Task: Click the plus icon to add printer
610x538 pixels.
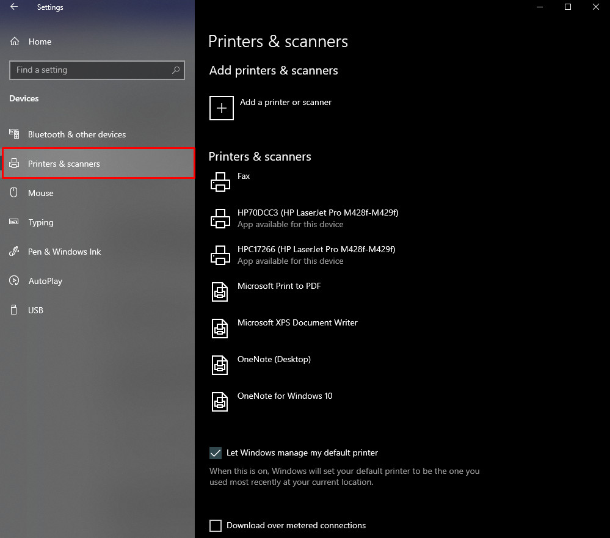Action: pyautogui.click(x=222, y=107)
